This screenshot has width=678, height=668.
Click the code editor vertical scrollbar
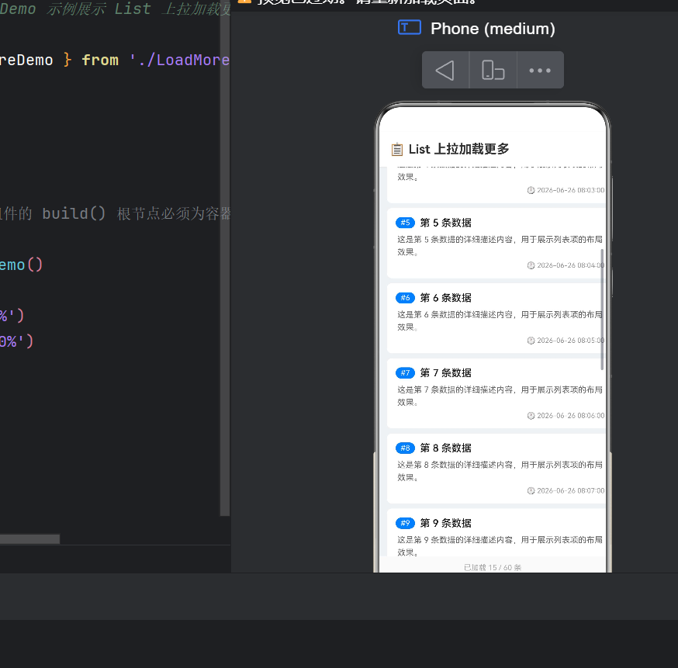pos(225,258)
